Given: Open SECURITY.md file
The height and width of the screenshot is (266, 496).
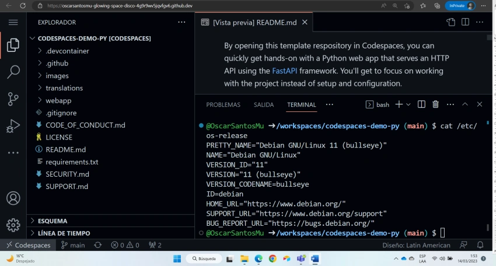Looking at the screenshot, I should (67, 174).
